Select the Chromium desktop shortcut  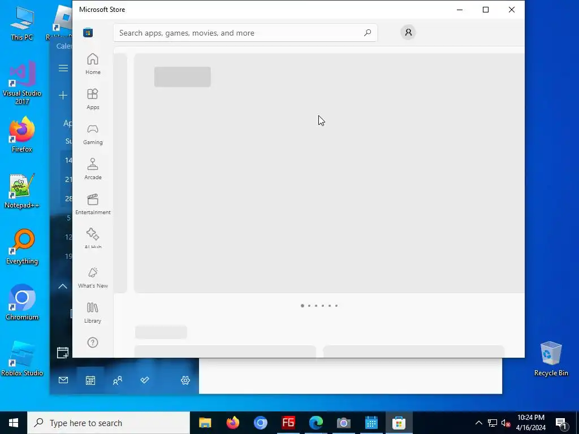22,303
